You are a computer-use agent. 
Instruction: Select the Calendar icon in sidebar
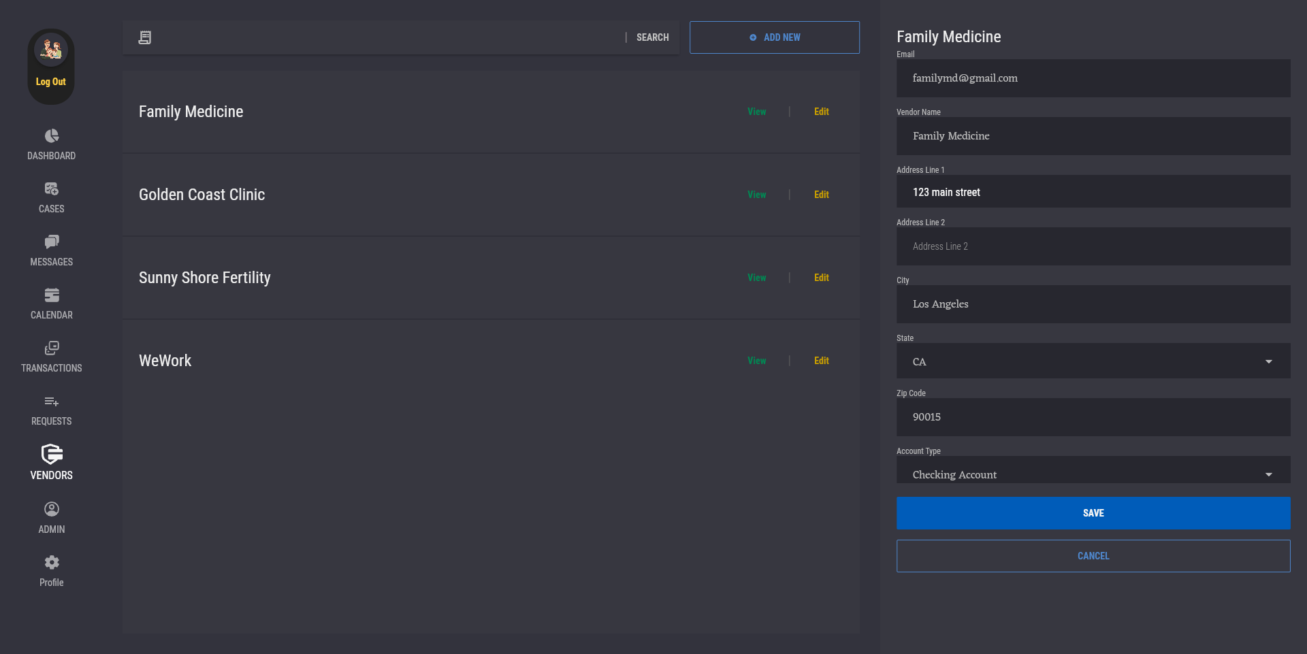point(52,295)
